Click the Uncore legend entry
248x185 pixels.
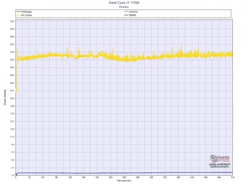point(131,12)
